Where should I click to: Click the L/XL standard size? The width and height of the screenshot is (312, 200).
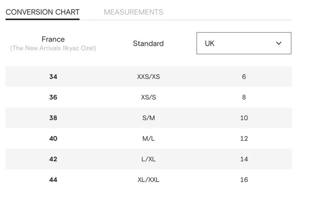coord(148,159)
